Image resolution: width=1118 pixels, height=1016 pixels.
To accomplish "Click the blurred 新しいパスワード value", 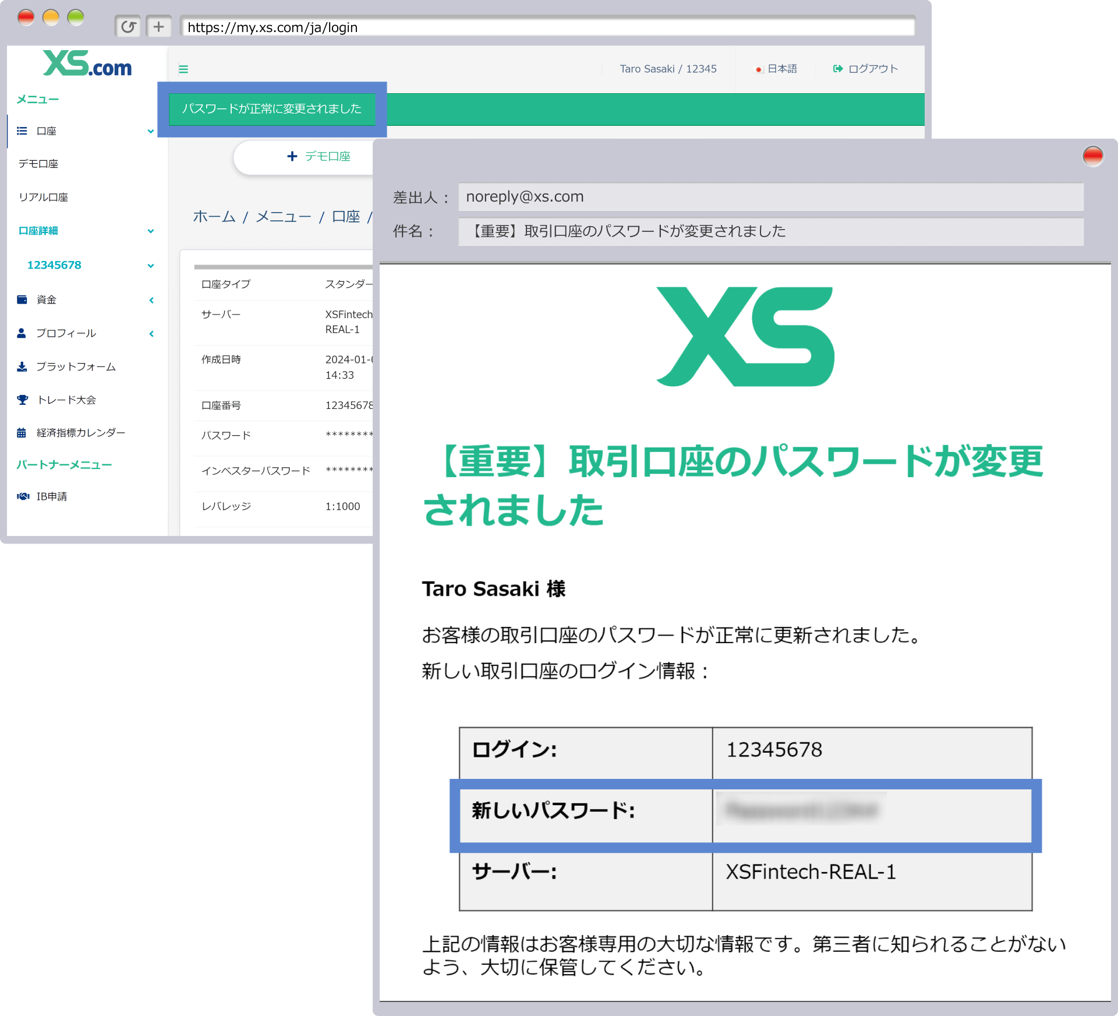I will [802, 810].
